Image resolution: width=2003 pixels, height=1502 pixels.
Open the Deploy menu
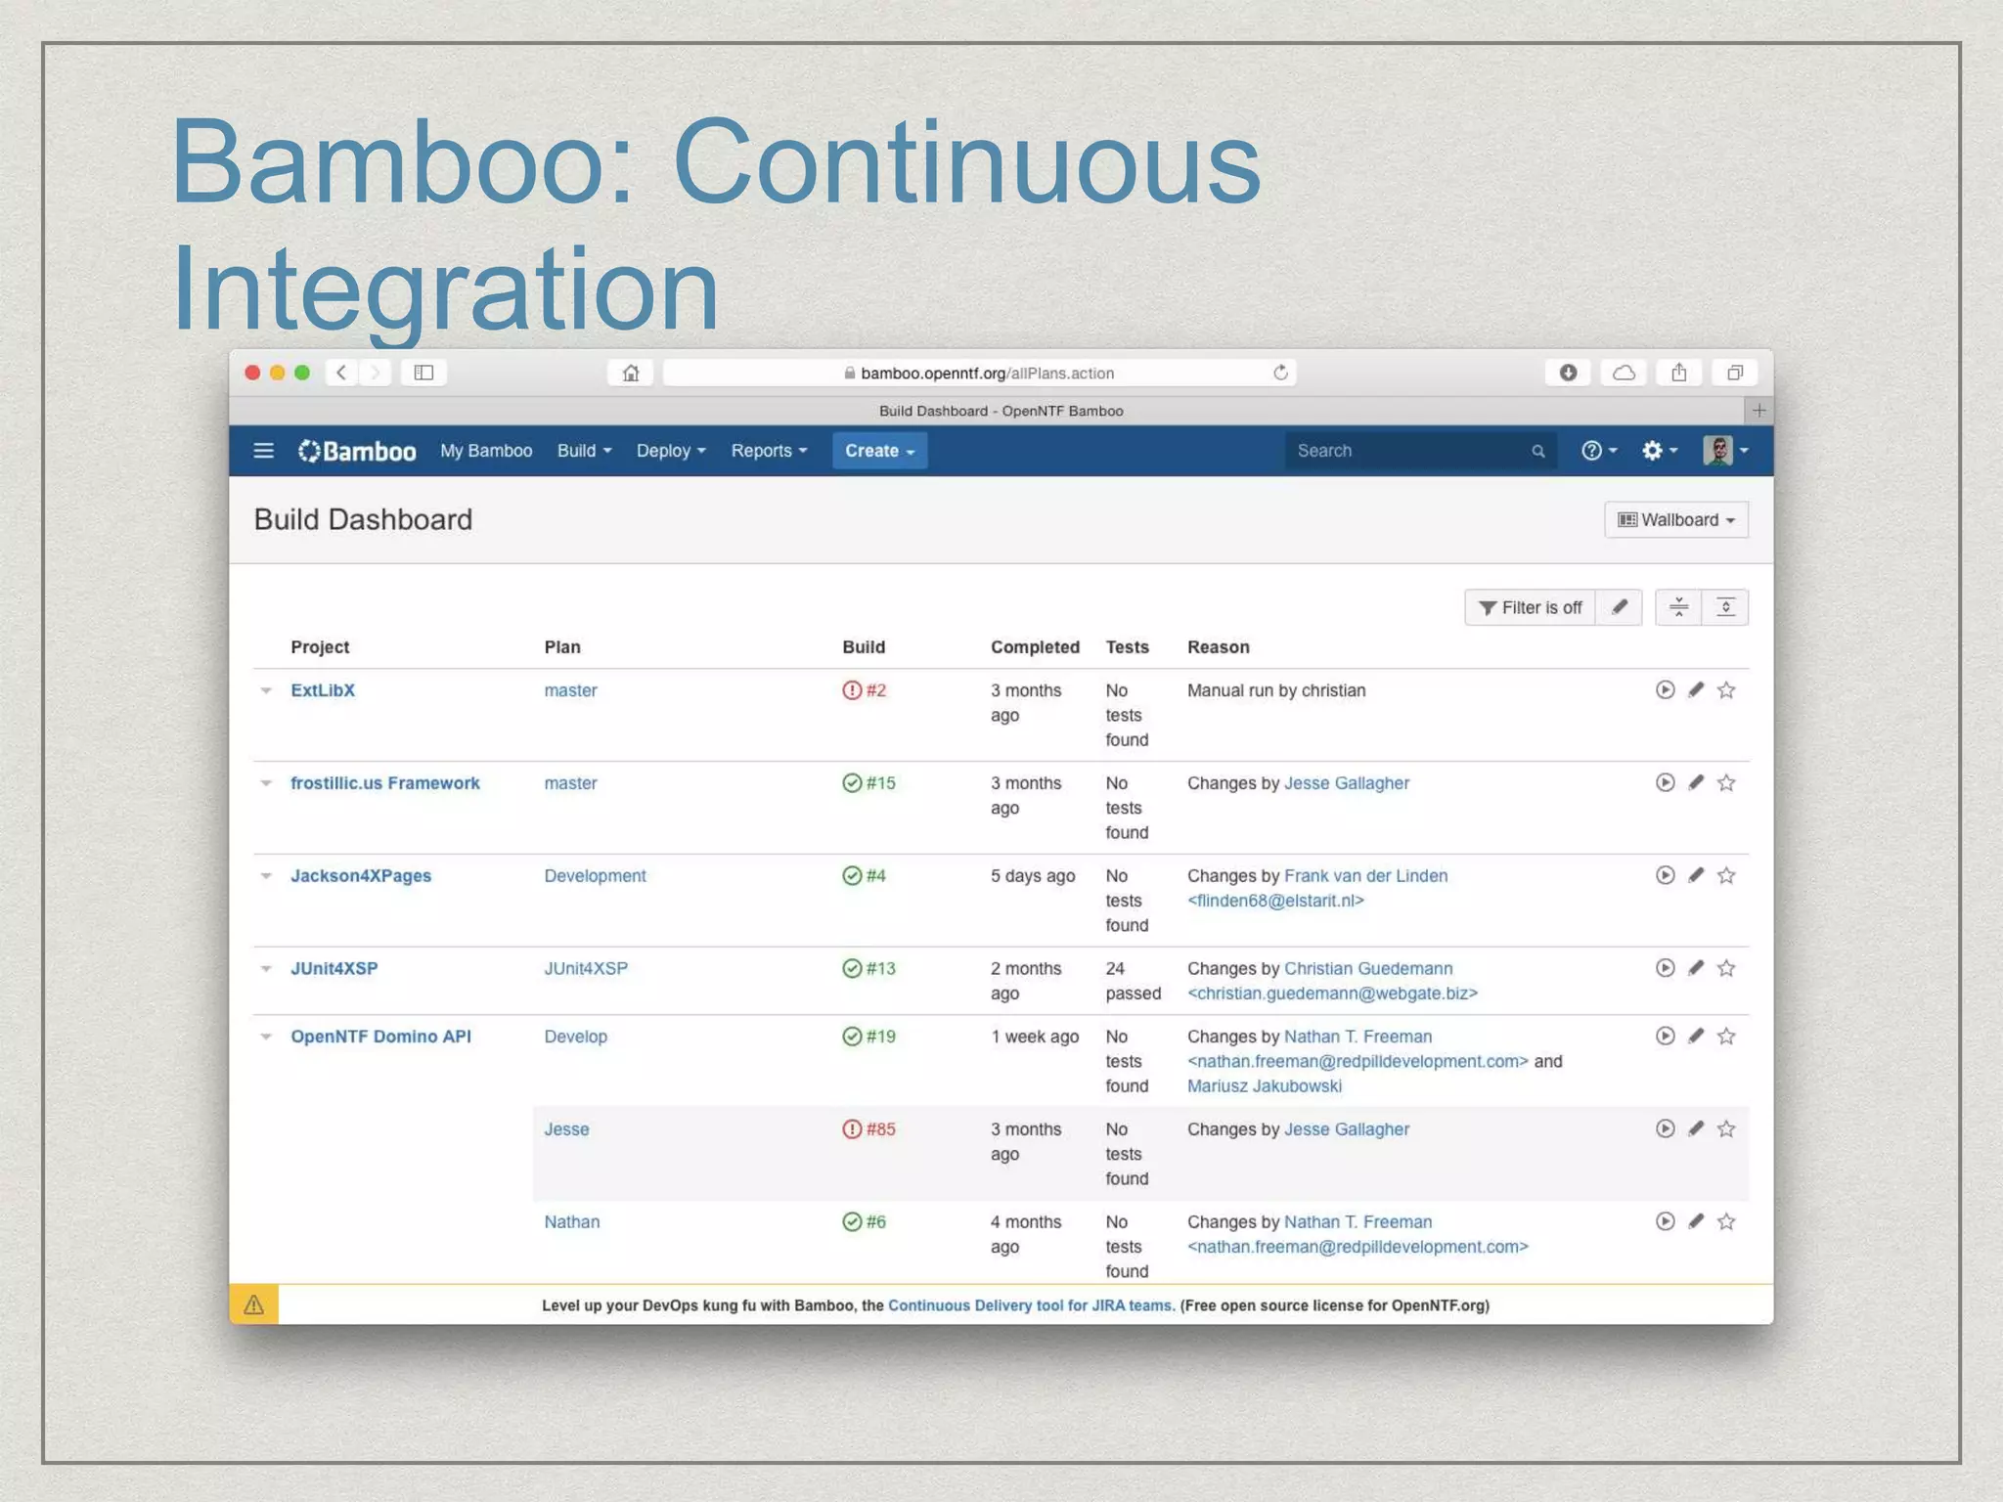671,451
